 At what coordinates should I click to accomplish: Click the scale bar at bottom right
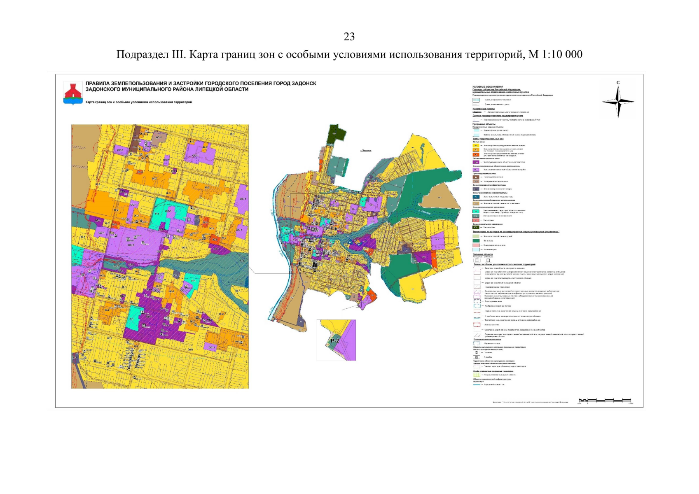pyautogui.click(x=605, y=400)
